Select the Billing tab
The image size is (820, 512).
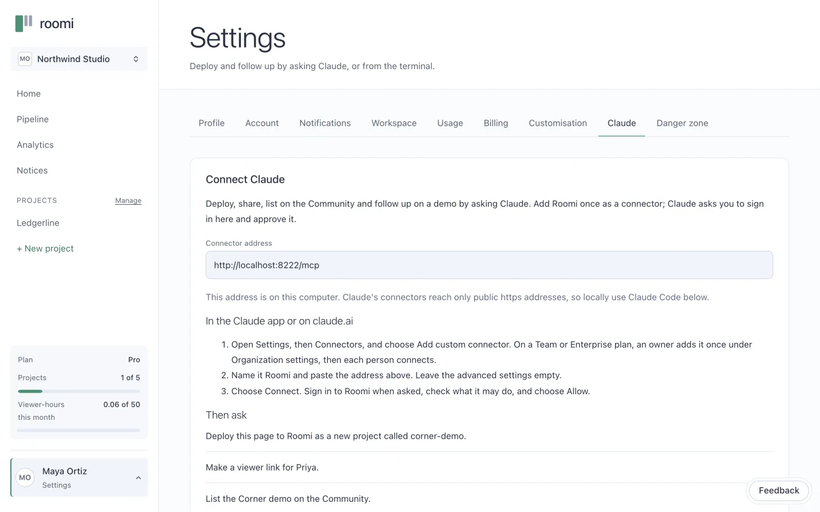tap(496, 123)
